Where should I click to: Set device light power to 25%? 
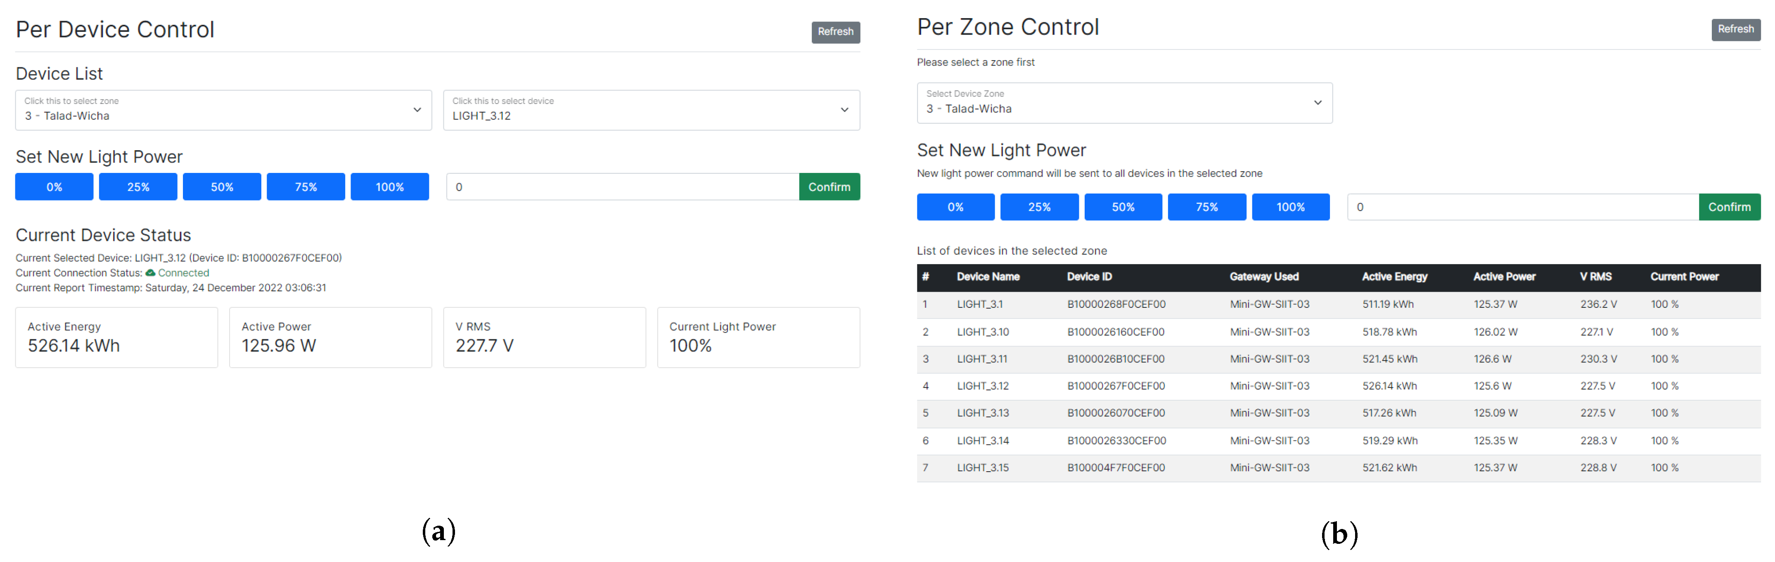coord(138,187)
